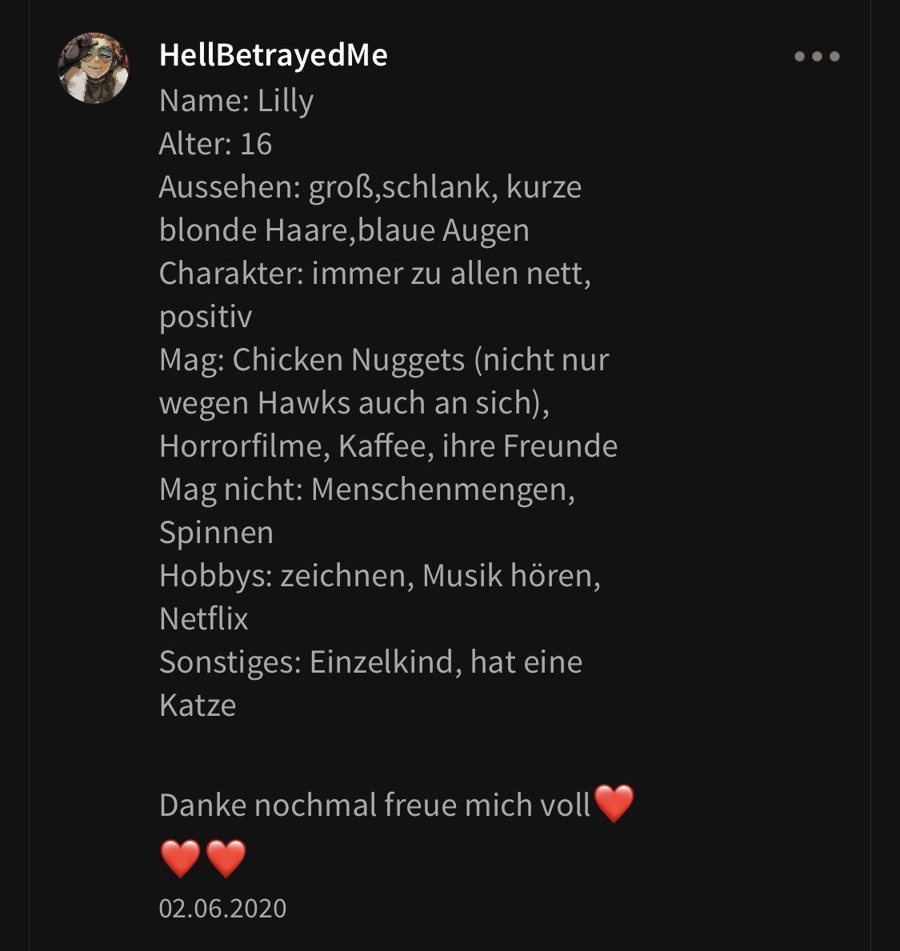
Task: Click the 'Charakter: immer zu allen nett' line
Action: [x=374, y=274]
